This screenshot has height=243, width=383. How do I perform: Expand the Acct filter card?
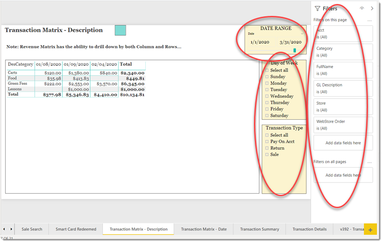[x=343, y=34]
